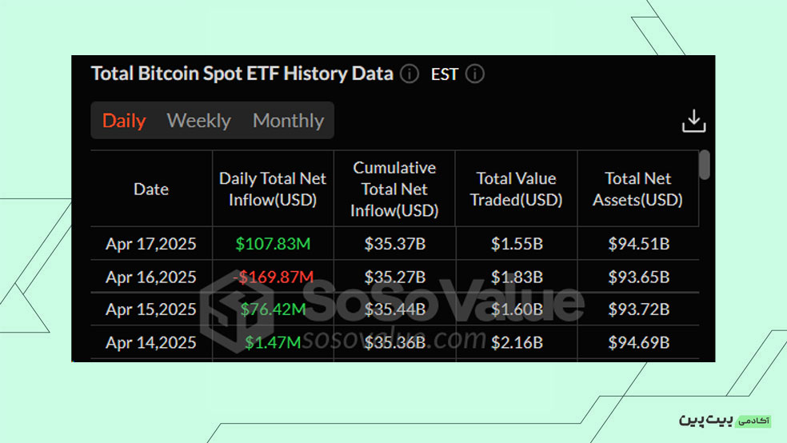Click the $107.83M daily inflow value

(273, 244)
